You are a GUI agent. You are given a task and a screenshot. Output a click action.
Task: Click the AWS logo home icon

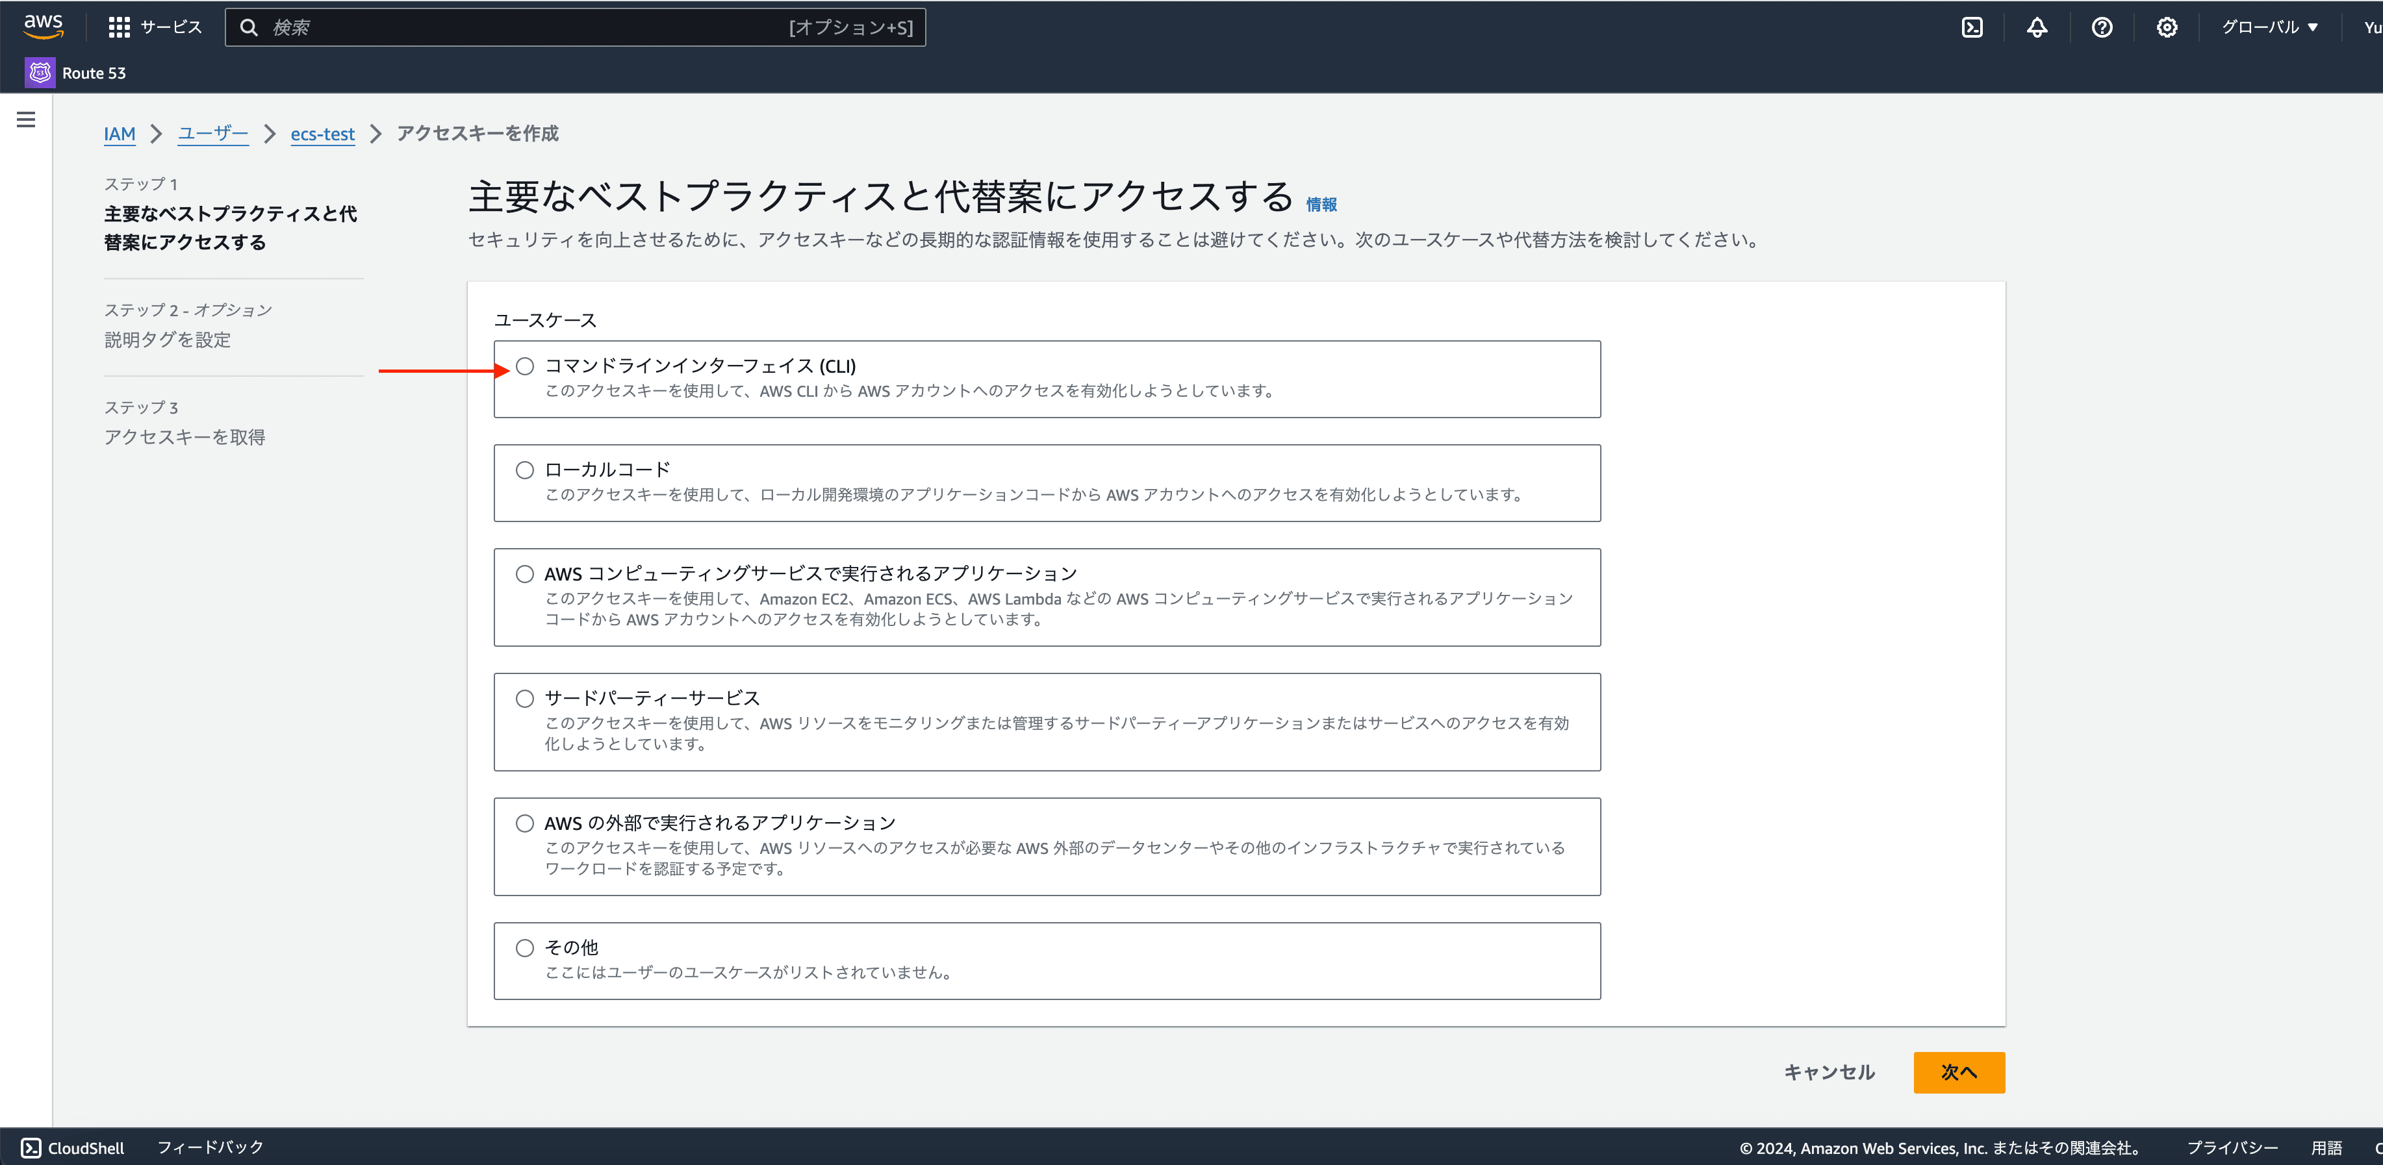(x=44, y=27)
